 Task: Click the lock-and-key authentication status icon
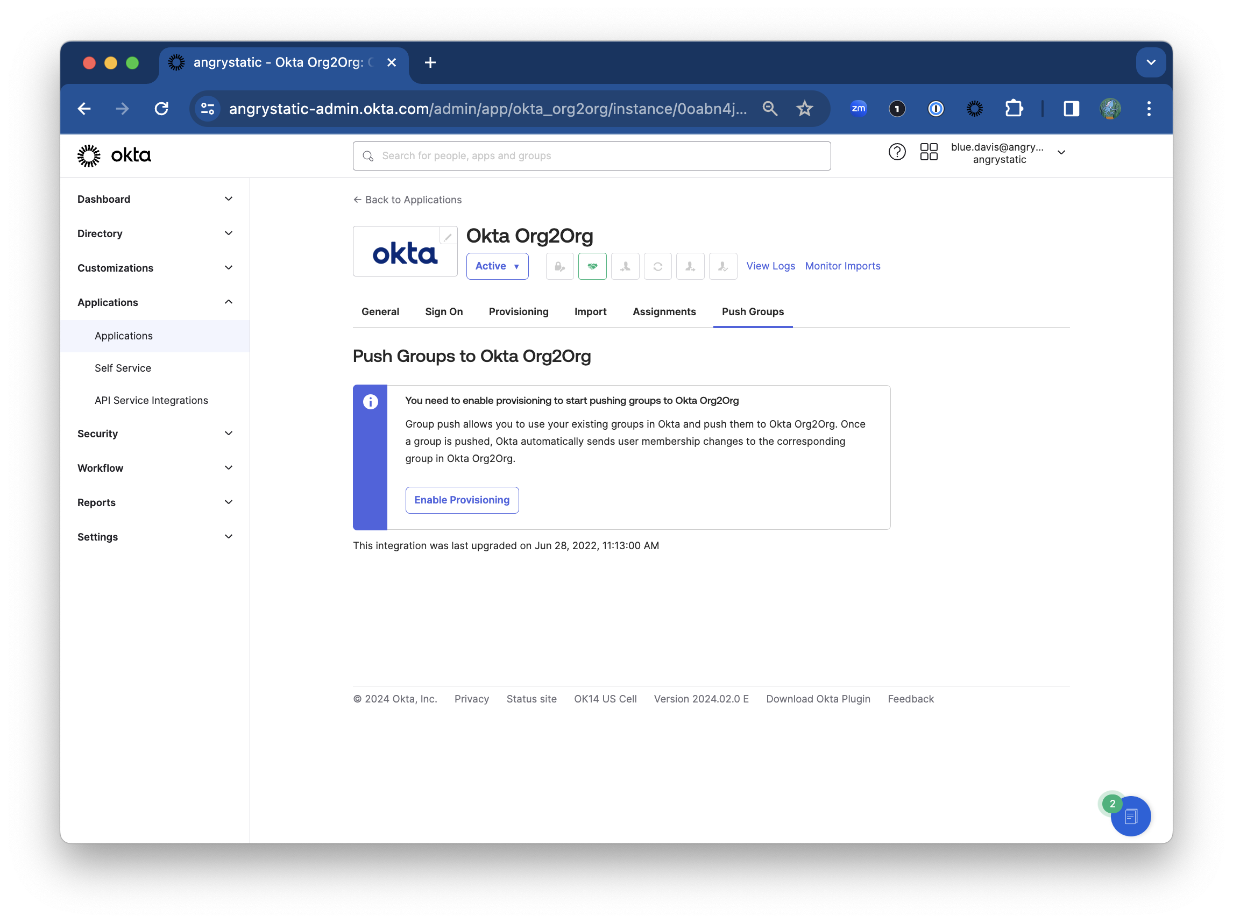559,266
